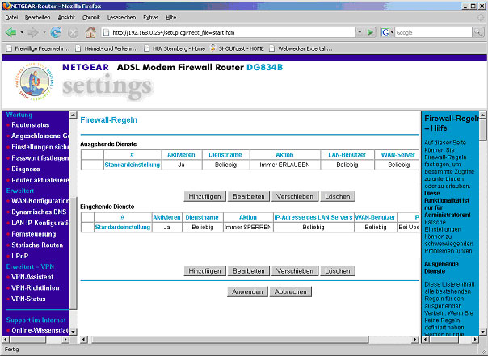488x356 pixels.
Task: Open the Routerstatus sidebar link
Action: pyautogui.click(x=31, y=125)
